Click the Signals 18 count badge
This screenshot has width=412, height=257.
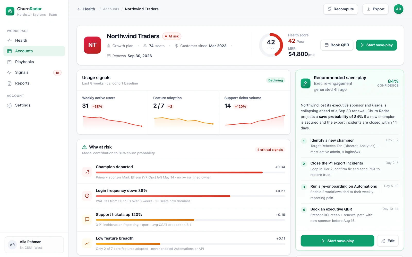57,73
